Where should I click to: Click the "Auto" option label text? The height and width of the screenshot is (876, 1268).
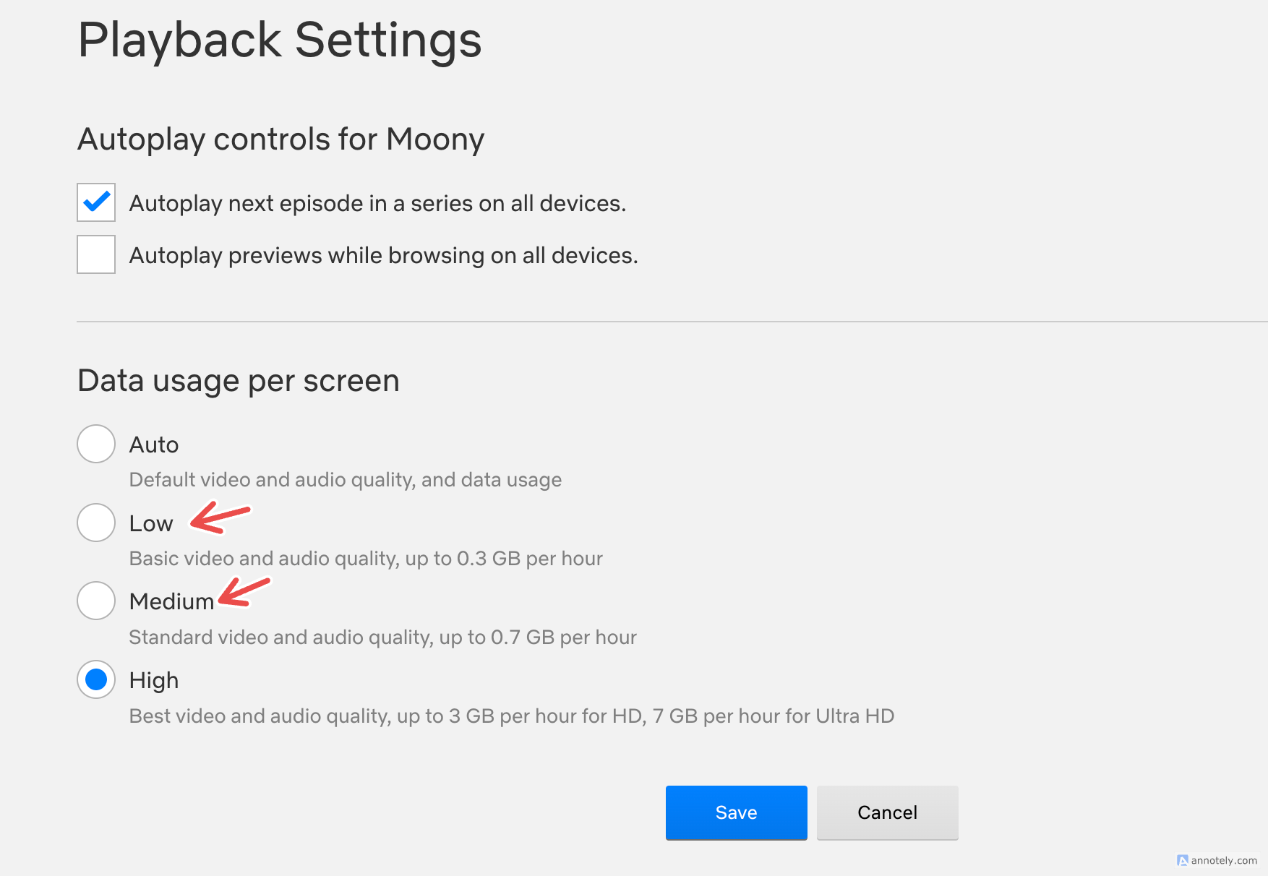tap(154, 445)
